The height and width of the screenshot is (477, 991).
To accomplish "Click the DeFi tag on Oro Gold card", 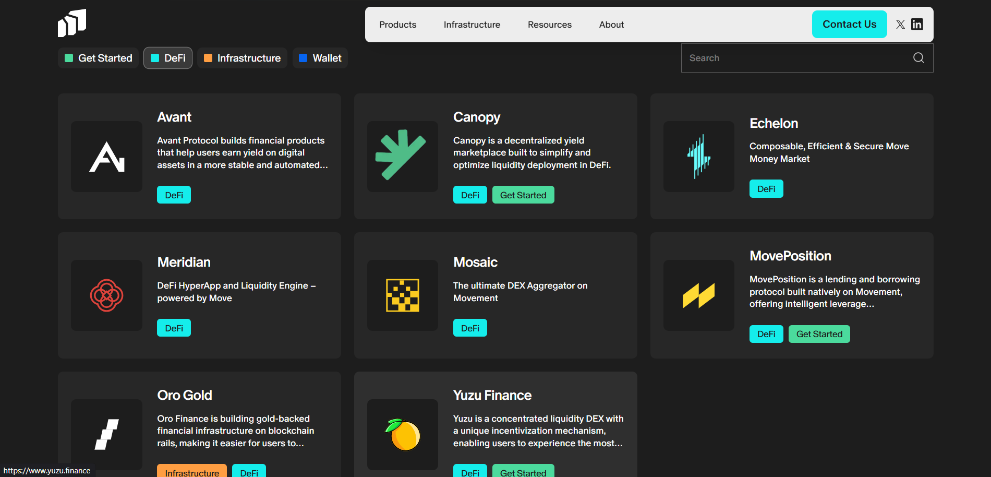I will [x=249, y=471].
